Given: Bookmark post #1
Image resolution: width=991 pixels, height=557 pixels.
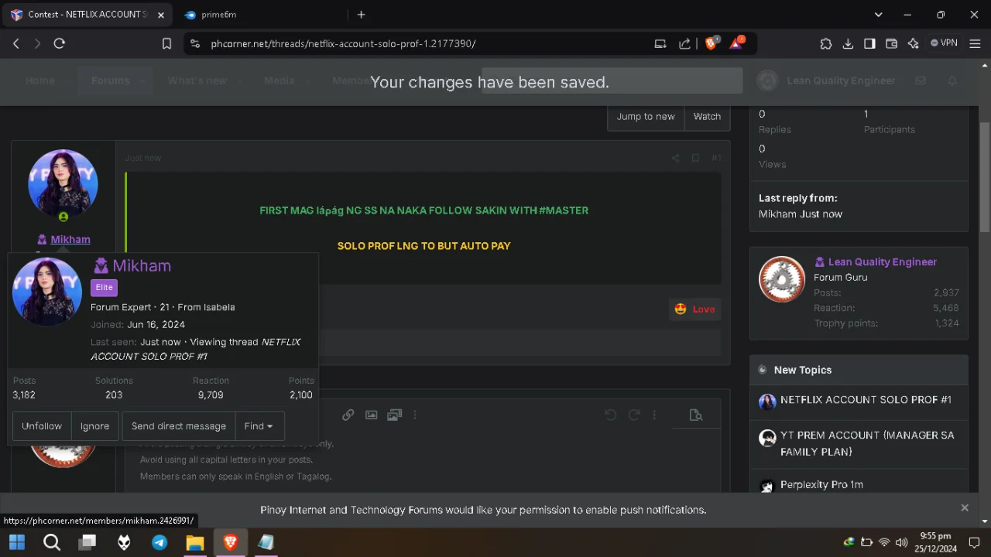Looking at the screenshot, I should pos(695,158).
